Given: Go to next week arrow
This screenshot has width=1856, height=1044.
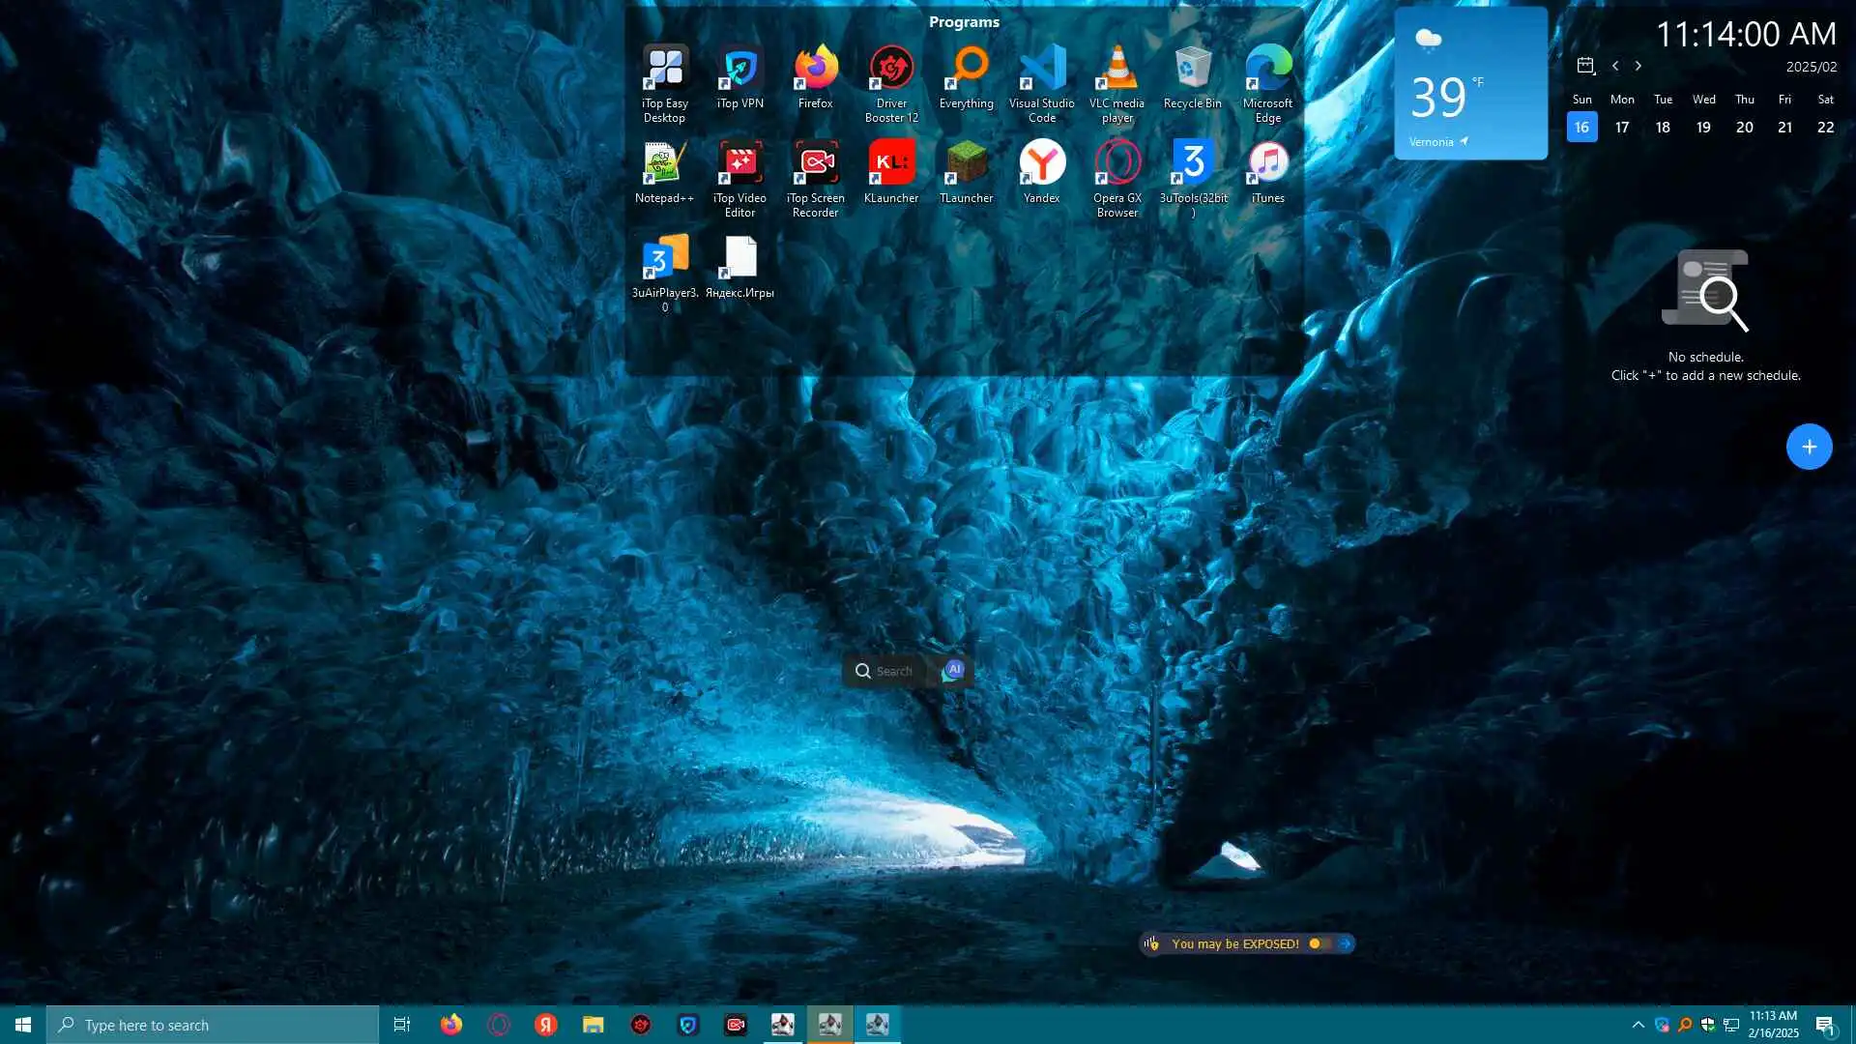Looking at the screenshot, I should tap(1638, 66).
